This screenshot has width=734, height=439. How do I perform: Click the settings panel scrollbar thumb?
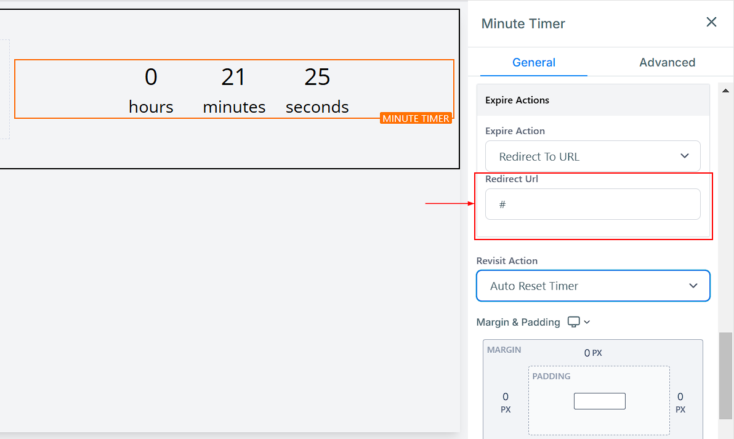coord(725,376)
